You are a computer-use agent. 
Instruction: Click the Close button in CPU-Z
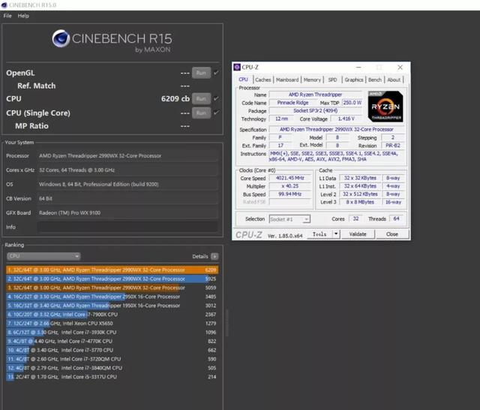pyautogui.click(x=392, y=234)
